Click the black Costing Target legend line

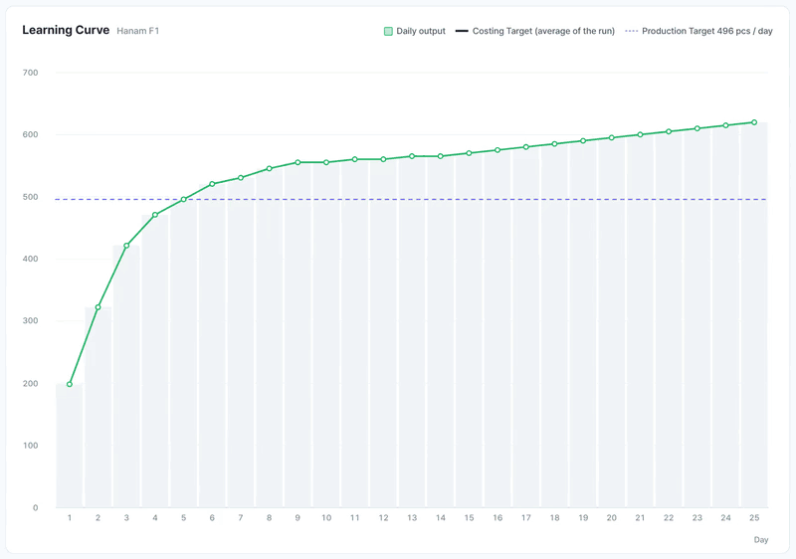tap(462, 31)
